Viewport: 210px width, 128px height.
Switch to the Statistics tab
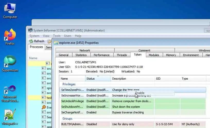[81, 55]
